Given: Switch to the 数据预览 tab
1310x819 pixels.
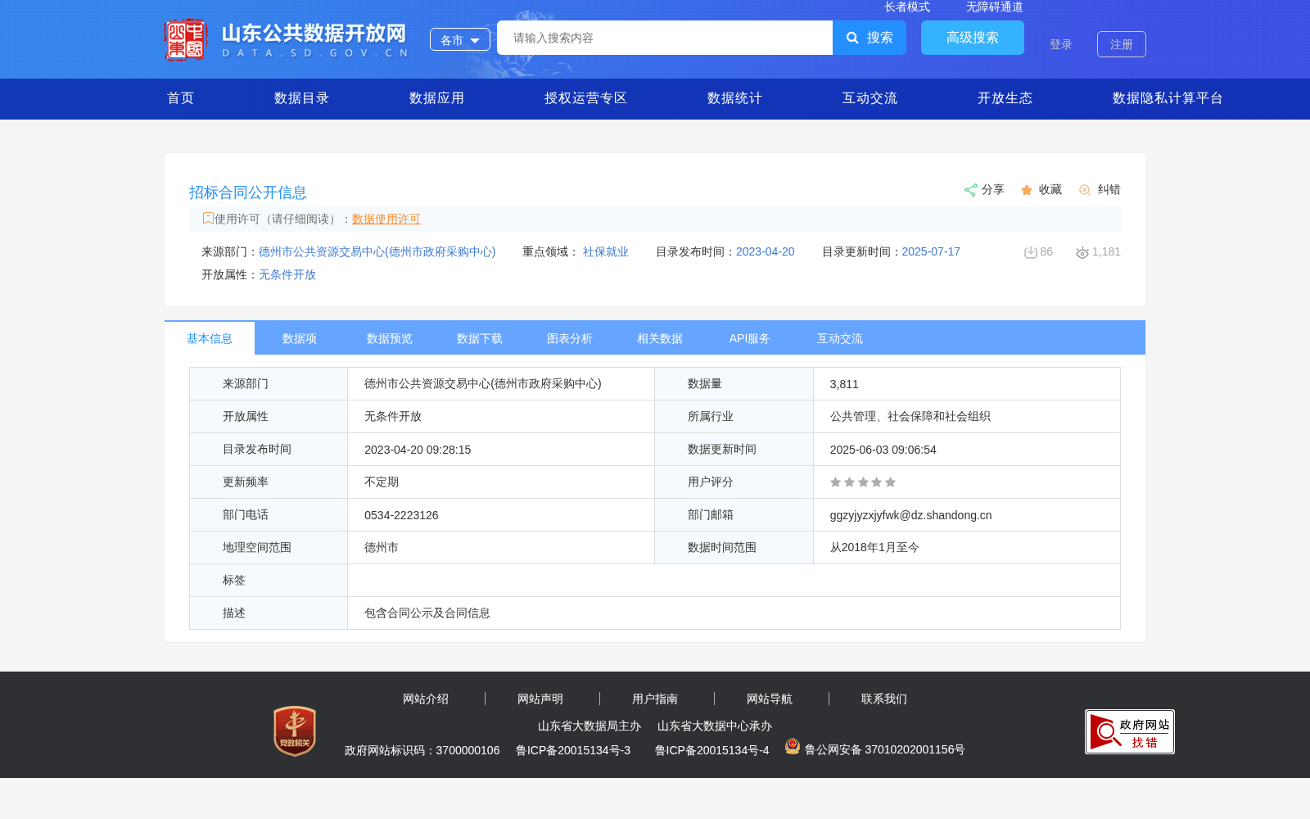Looking at the screenshot, I should tap(390, 338).
